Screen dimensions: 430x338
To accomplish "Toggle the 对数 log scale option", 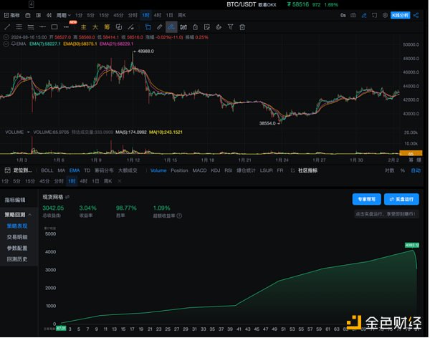I will point(389,170).
